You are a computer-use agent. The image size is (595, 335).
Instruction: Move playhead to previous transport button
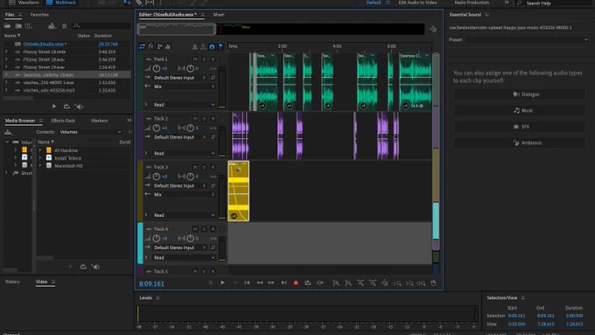(247, 283)
